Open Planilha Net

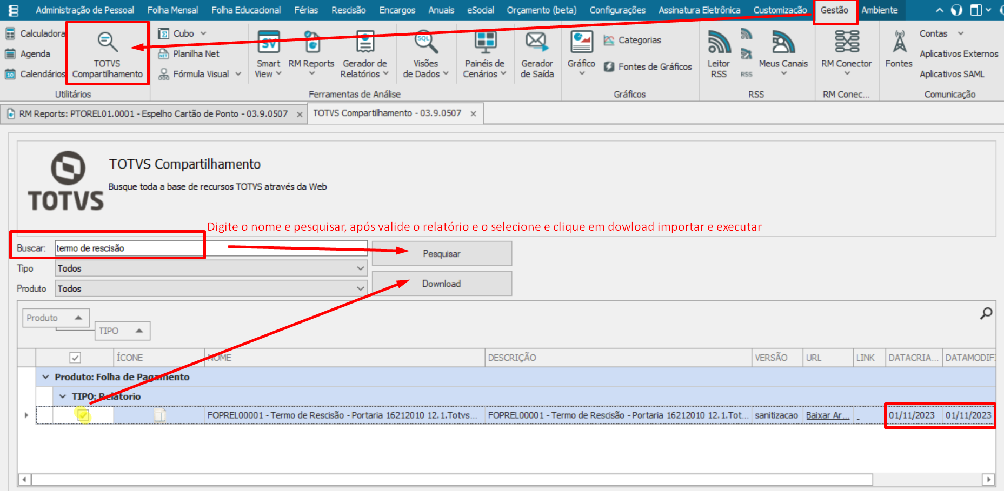pyautogui.click(x=189, y=53)
